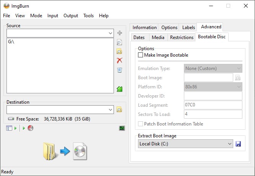The width and height of the screenshot is (255, 176).
Task: Switch to the Media sub-tab
Action: point(158,37)
